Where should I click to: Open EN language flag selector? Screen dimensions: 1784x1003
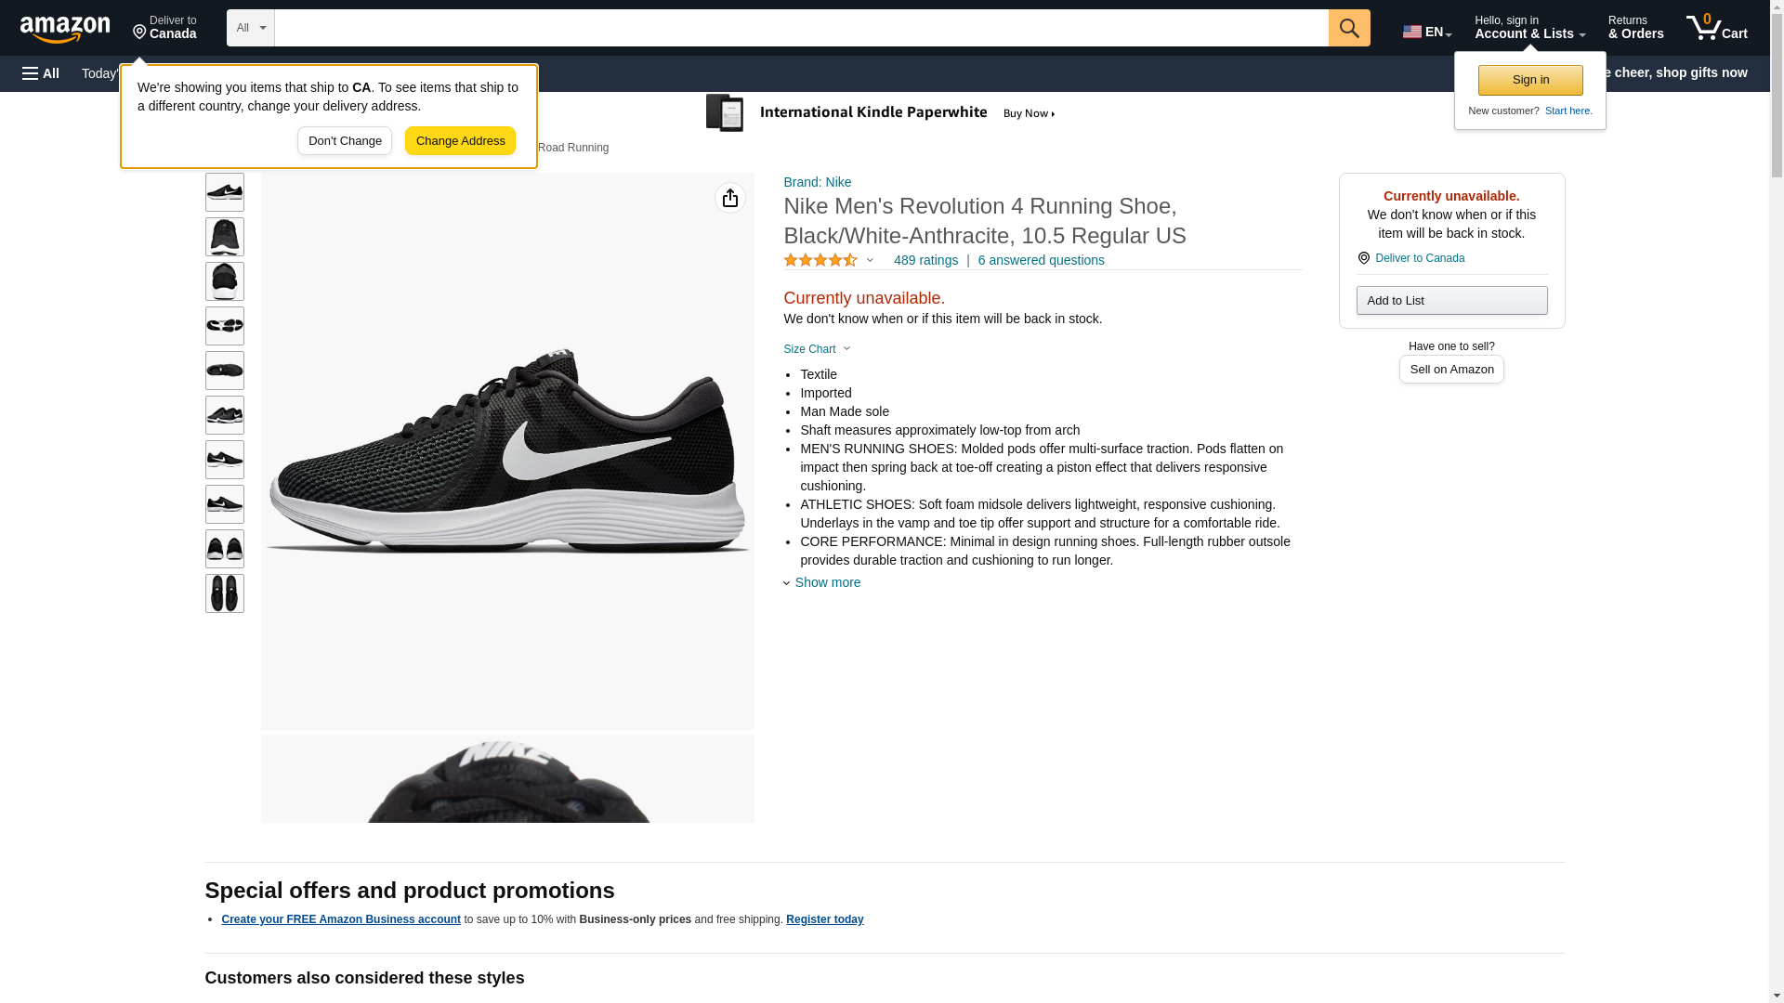click(1426, 31)
